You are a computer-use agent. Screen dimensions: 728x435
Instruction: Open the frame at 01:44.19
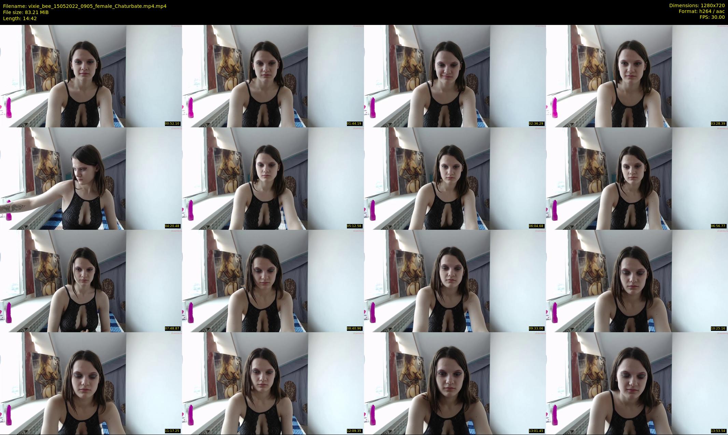[273, 76]
